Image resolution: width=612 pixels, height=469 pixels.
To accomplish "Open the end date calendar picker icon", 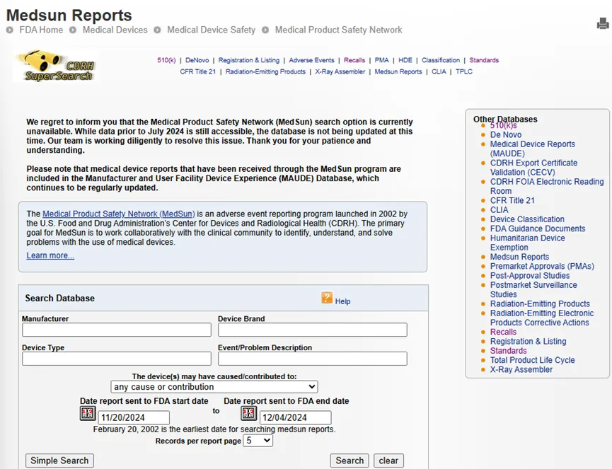I will click(249, 413).
